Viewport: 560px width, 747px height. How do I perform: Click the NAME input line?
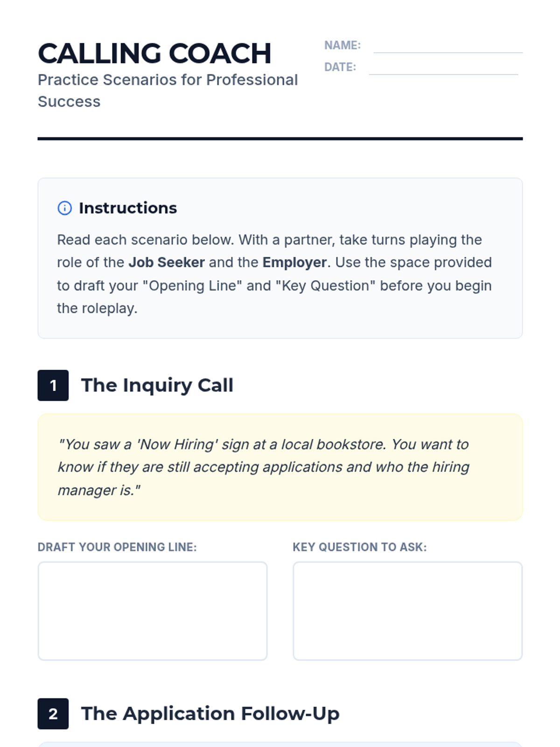click(x=448, y=47)
